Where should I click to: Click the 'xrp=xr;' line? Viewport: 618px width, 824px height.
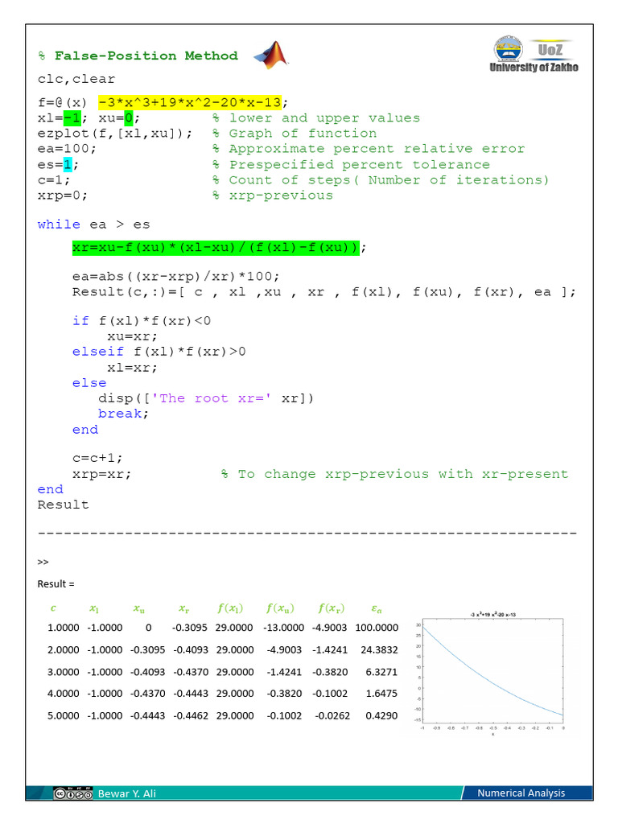click(x=102, y=474)
